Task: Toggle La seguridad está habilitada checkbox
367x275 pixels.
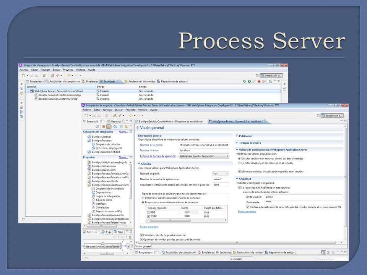Action: pyautogui.click(x=239, y=188)
